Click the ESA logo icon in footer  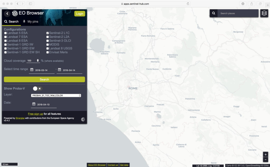[x=83, y=119]
